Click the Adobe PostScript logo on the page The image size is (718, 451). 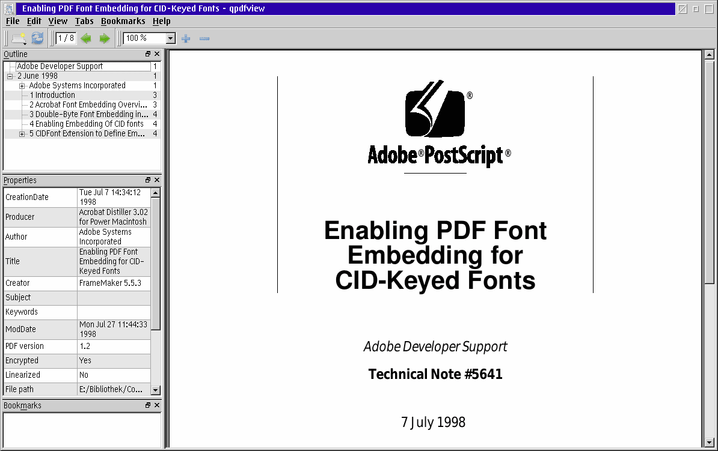pos(438,124)
